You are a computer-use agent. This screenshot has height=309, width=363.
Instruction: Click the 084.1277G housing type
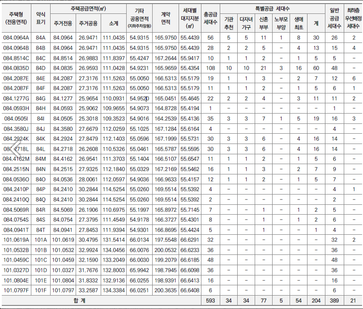coord(16,98)
